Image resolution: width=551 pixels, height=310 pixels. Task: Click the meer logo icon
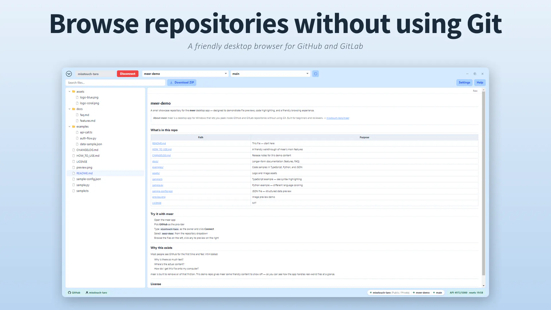[69, 74]
